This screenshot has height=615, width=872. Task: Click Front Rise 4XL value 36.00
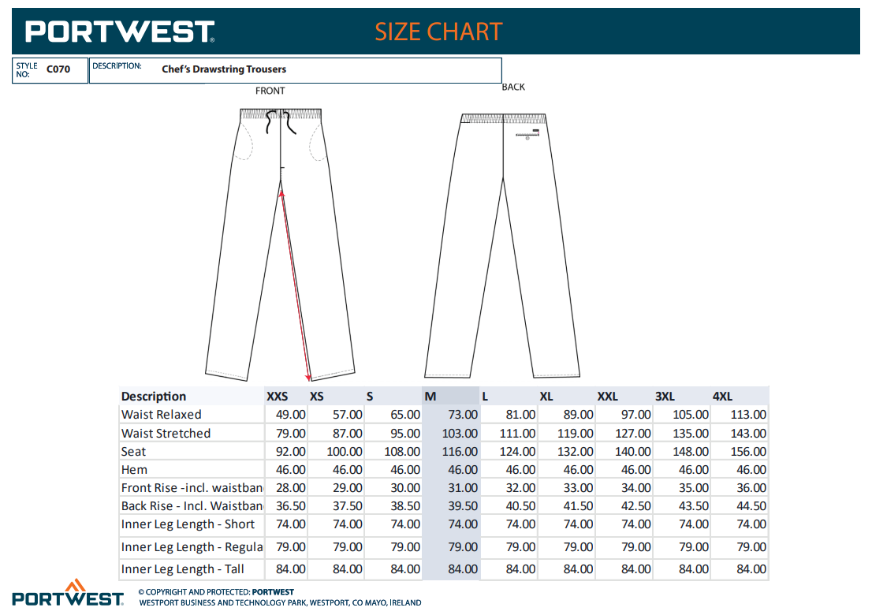point(751,487)
